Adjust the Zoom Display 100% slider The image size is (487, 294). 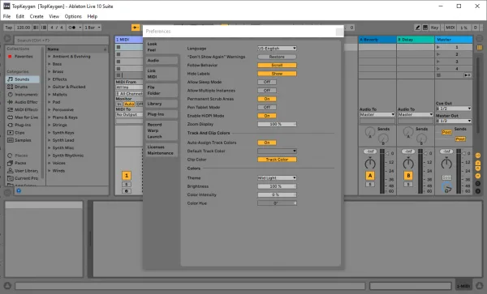click(277, 124)
